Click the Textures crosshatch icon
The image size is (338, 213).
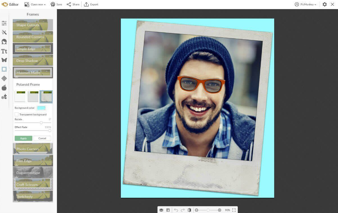pyautogui.click(x=4, y=78)
